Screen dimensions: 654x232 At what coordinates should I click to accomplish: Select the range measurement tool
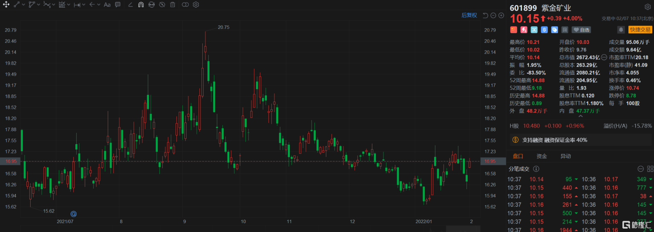[x=77, y=5]
